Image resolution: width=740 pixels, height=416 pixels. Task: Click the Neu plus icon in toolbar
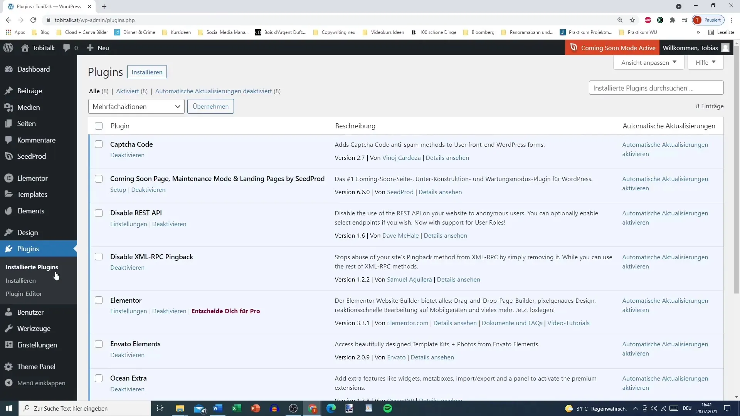pyautogui.click(x=90, y=48)
